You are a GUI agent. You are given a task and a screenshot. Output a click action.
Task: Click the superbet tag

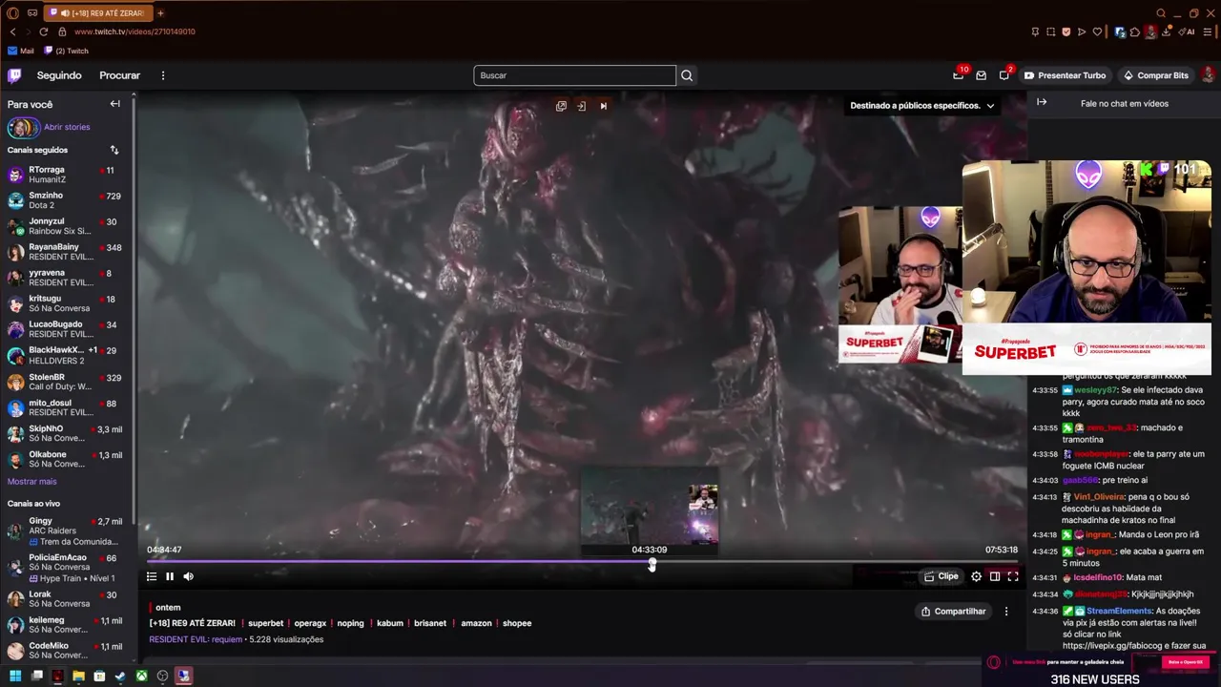pyautogui.click(x=265, y=623)
